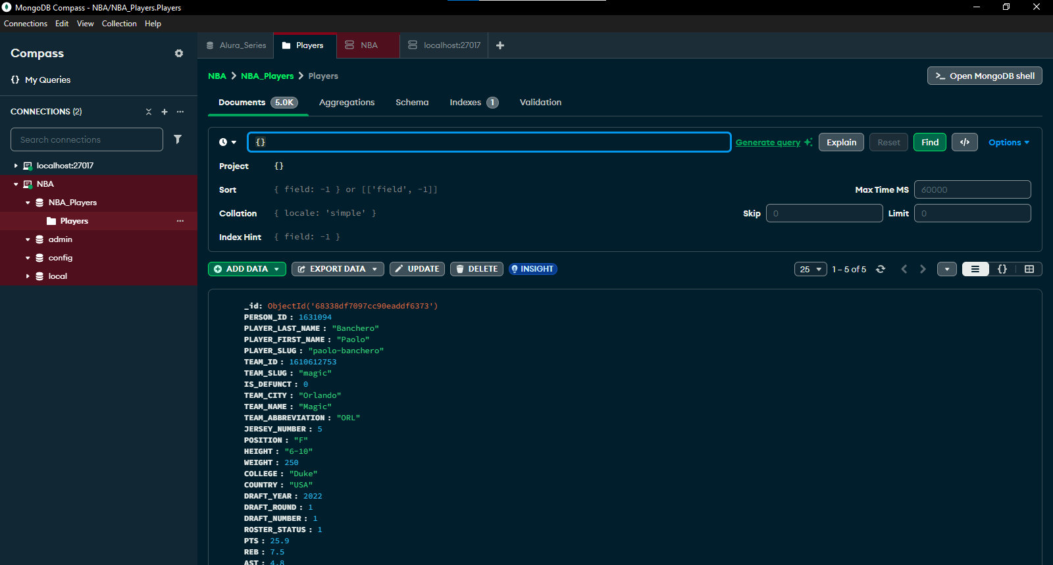Go to previous page arrow
The width and height of the screenshot is (1053, 565).
(904, 269)
